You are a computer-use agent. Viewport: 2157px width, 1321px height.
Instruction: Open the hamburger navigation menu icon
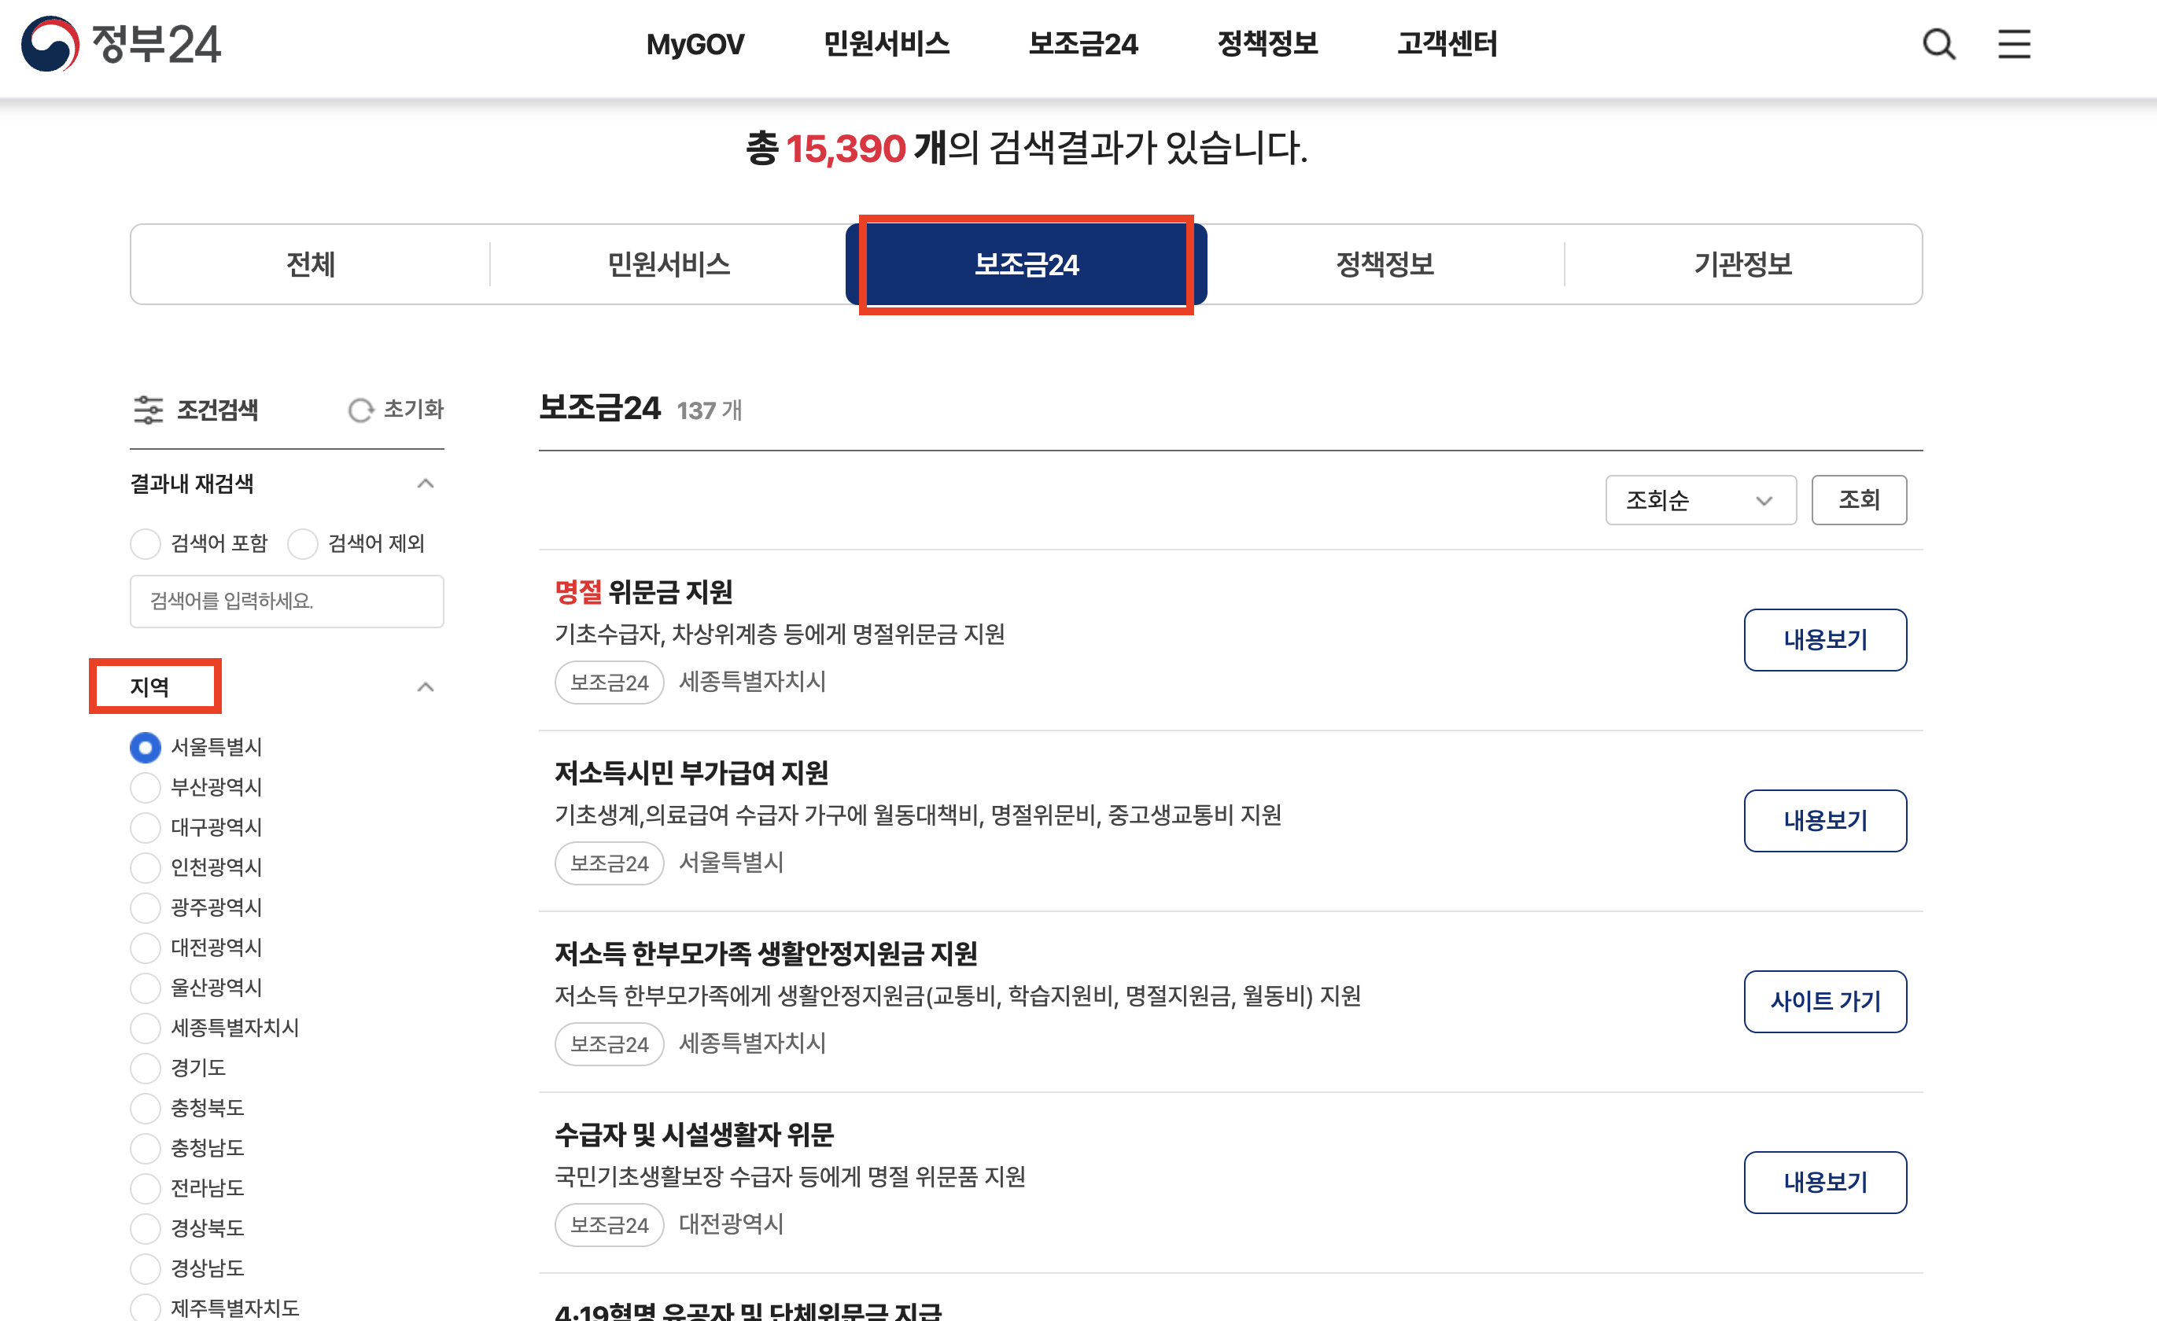(x=2015, y=46)
